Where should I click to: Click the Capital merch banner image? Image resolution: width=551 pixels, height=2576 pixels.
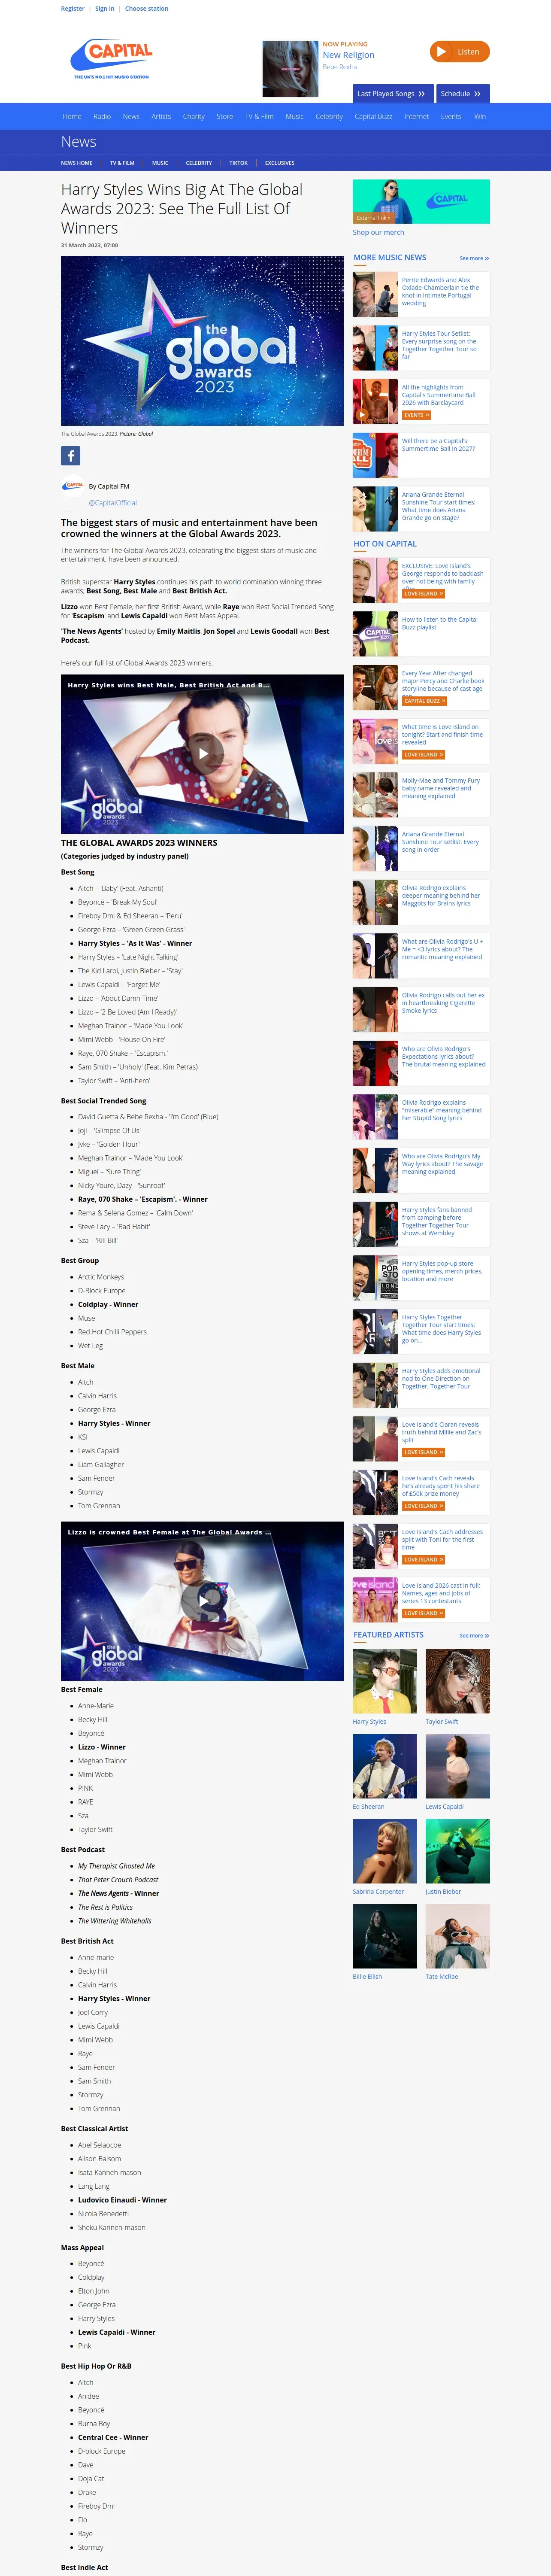click(421, 201)
